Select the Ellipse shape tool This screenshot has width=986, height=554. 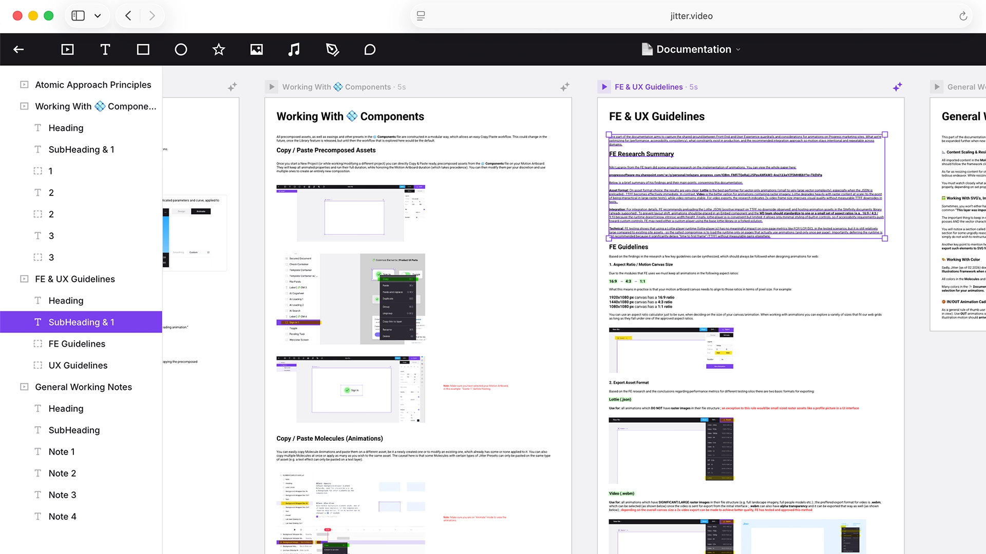pyautogui.click(x=181, y=49)
